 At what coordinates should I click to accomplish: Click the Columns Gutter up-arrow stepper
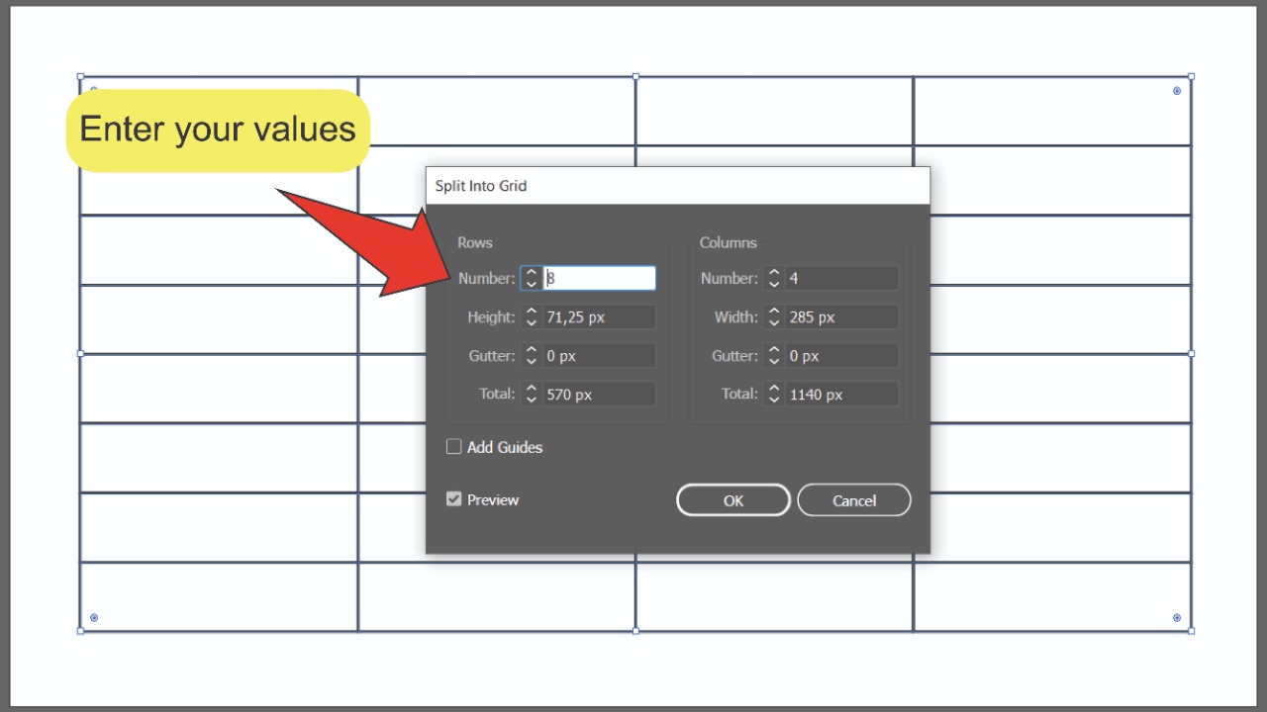(x=774, y=350)
